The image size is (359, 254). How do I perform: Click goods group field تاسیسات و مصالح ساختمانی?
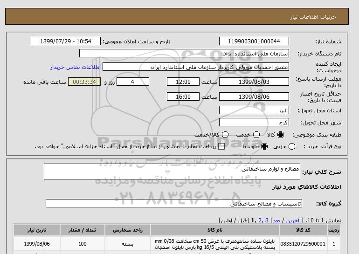coord(174,203)
